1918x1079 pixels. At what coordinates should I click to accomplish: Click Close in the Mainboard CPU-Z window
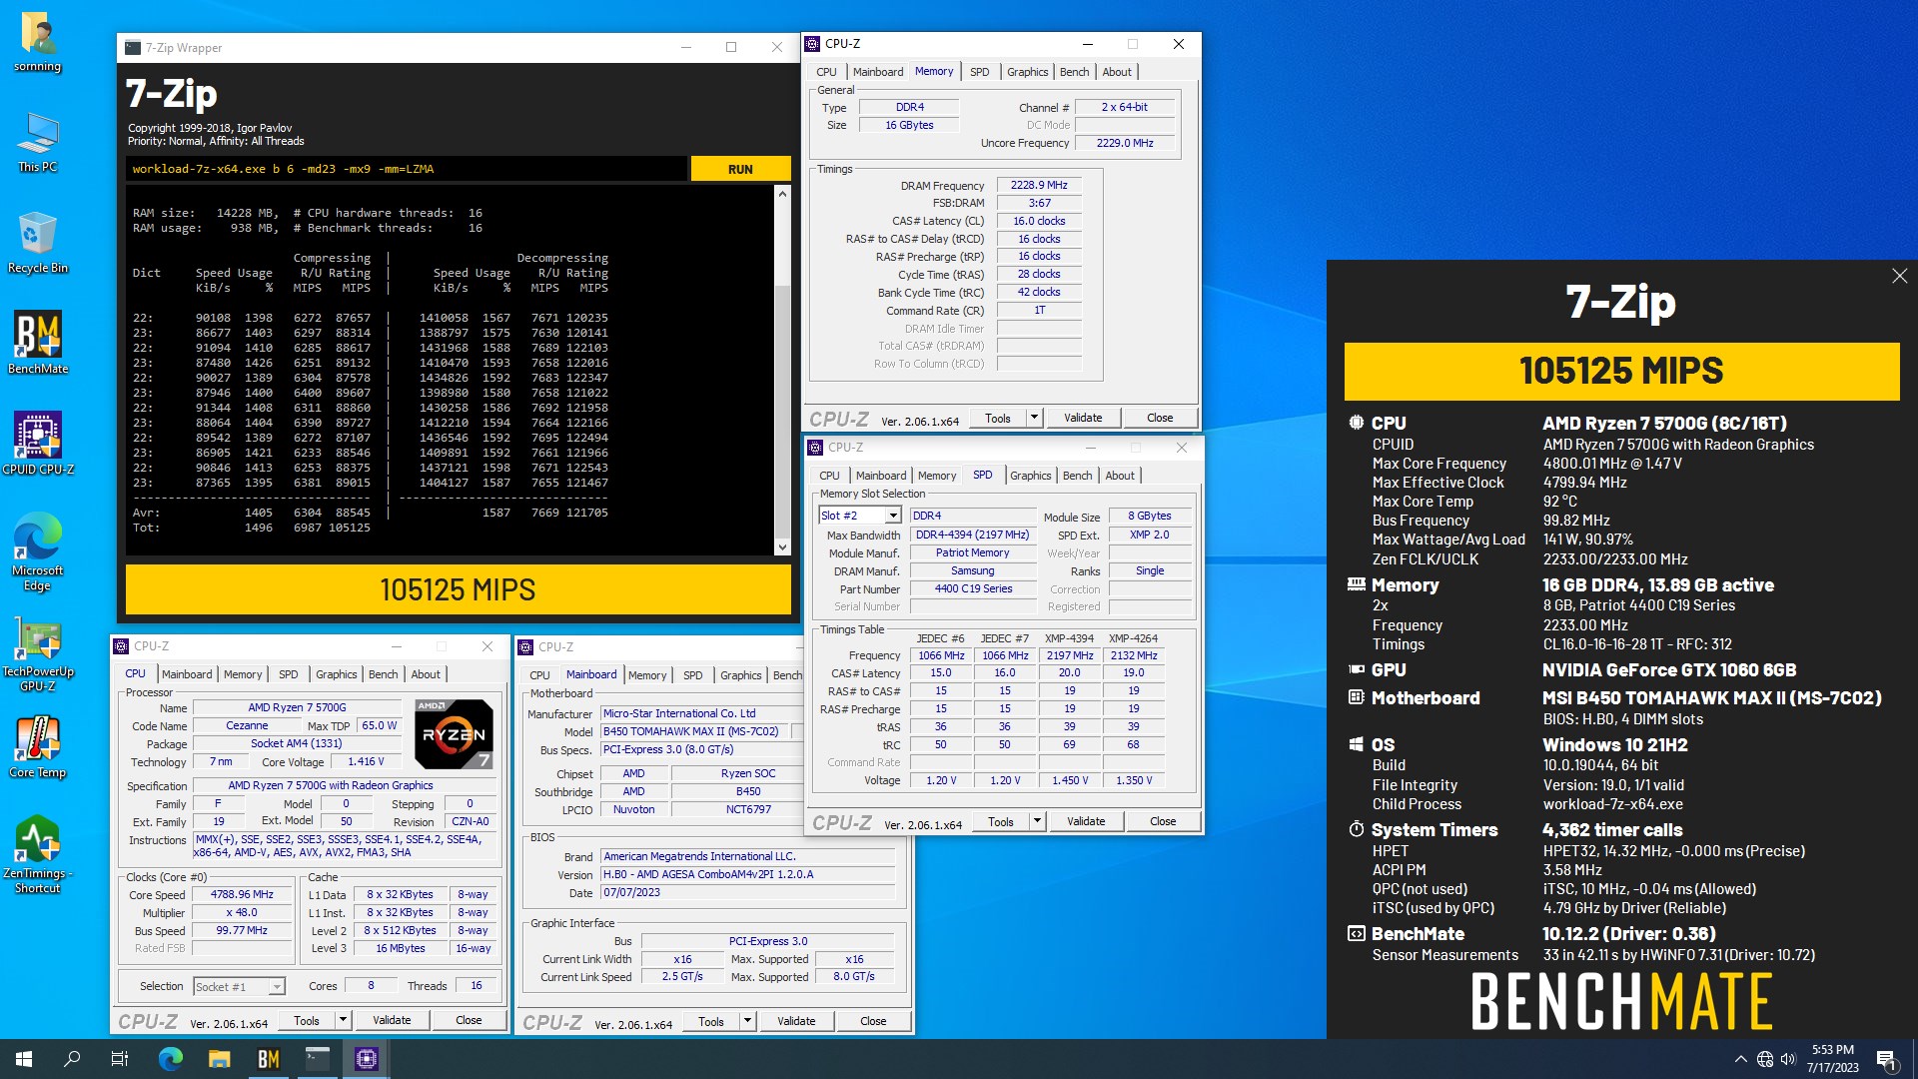[x=873, y=1021]
